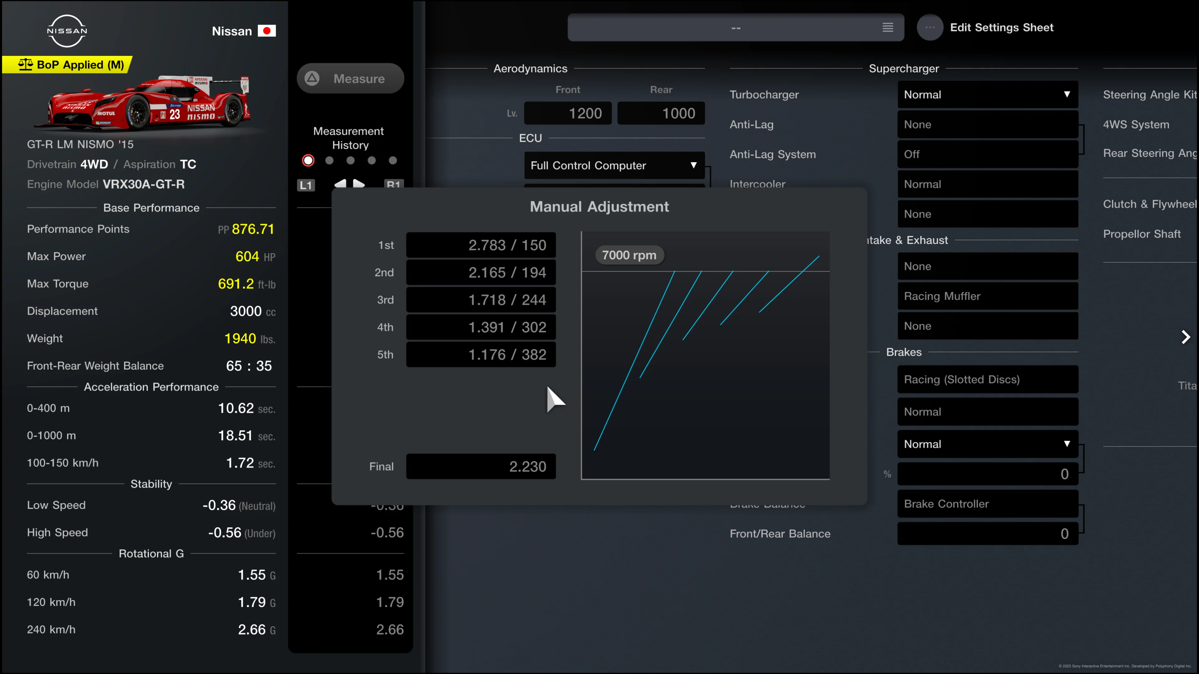Select the first measurement history dot
Viewport: 1199px width, 674px height.
308,160
